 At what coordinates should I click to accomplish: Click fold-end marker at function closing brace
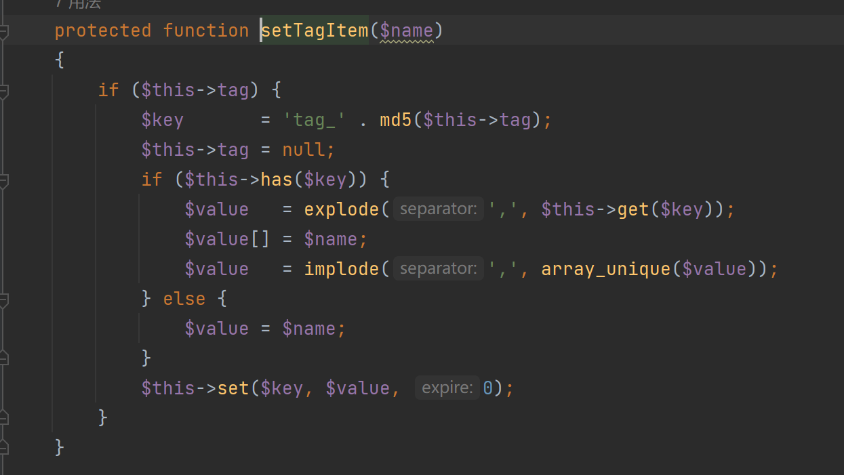coord(3,447)
